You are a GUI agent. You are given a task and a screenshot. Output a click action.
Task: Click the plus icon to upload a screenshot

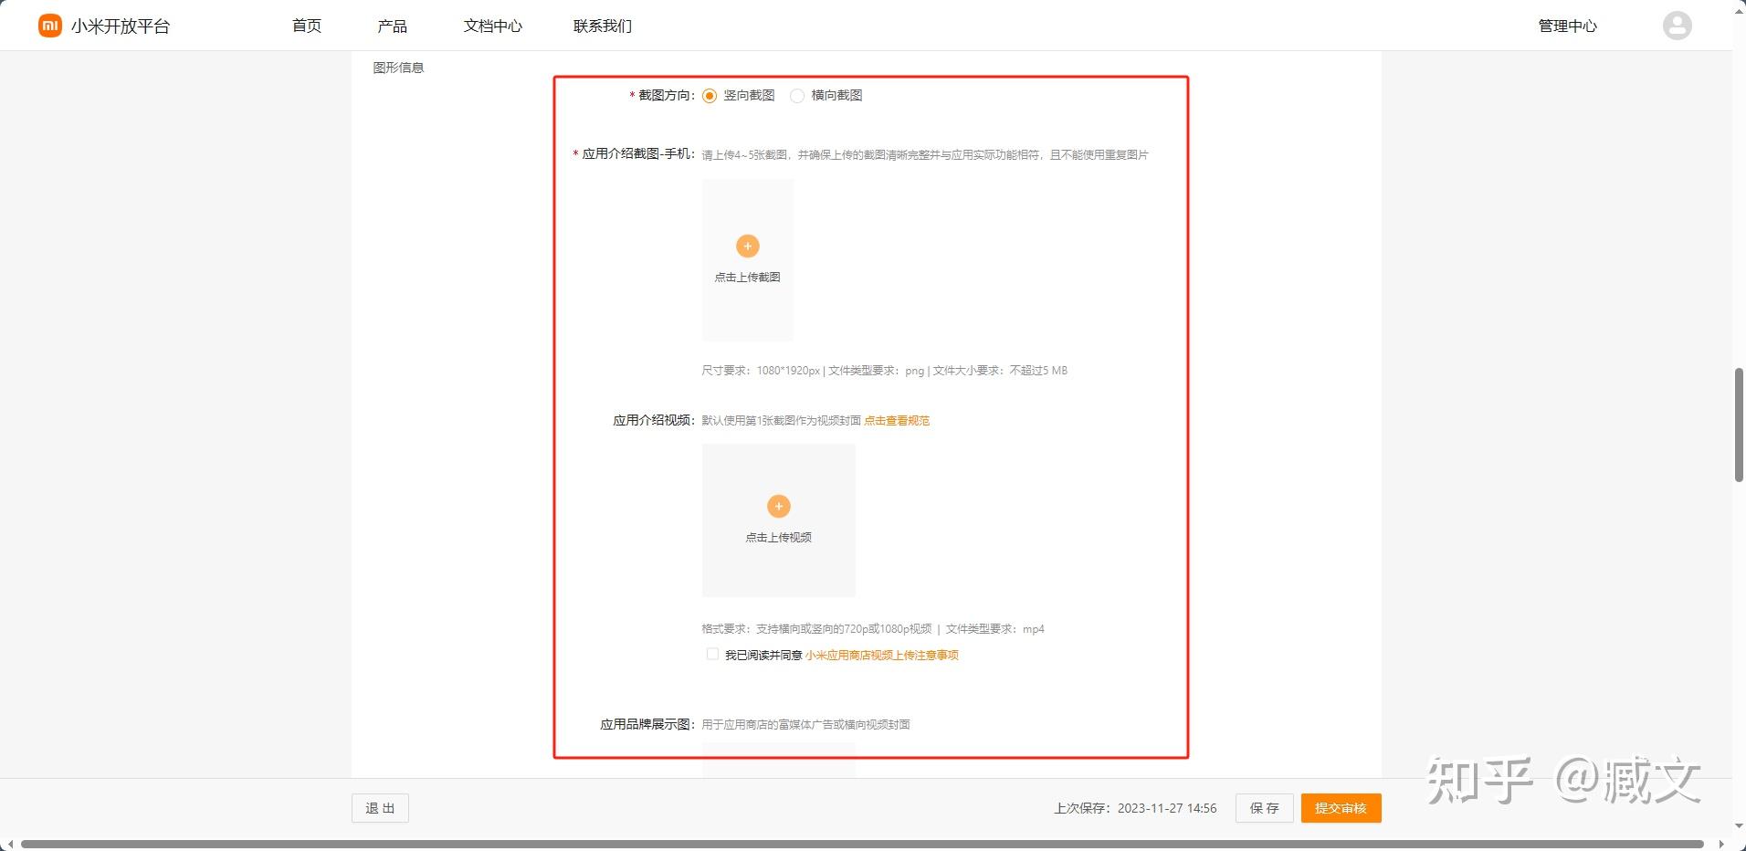[x=747, y=246]
